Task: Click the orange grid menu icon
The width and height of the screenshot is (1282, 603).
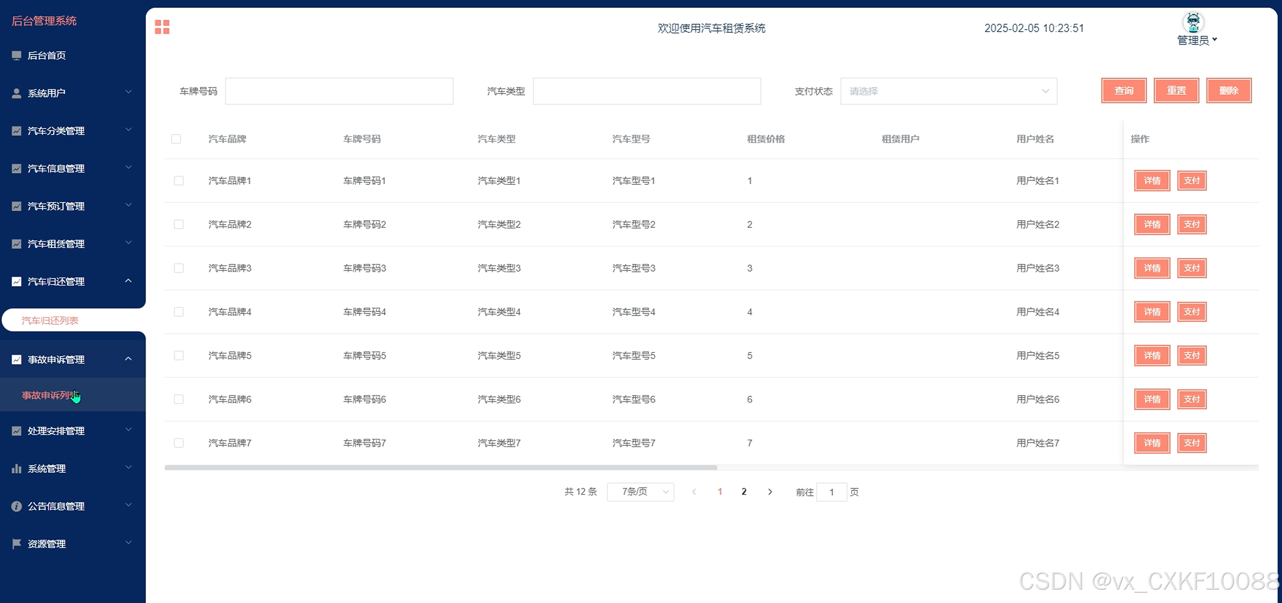Action: tap(162, 27)
